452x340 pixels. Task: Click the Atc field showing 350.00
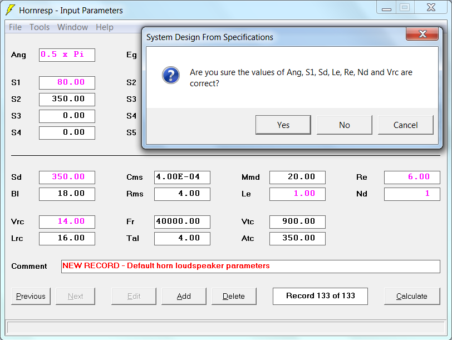297,238
